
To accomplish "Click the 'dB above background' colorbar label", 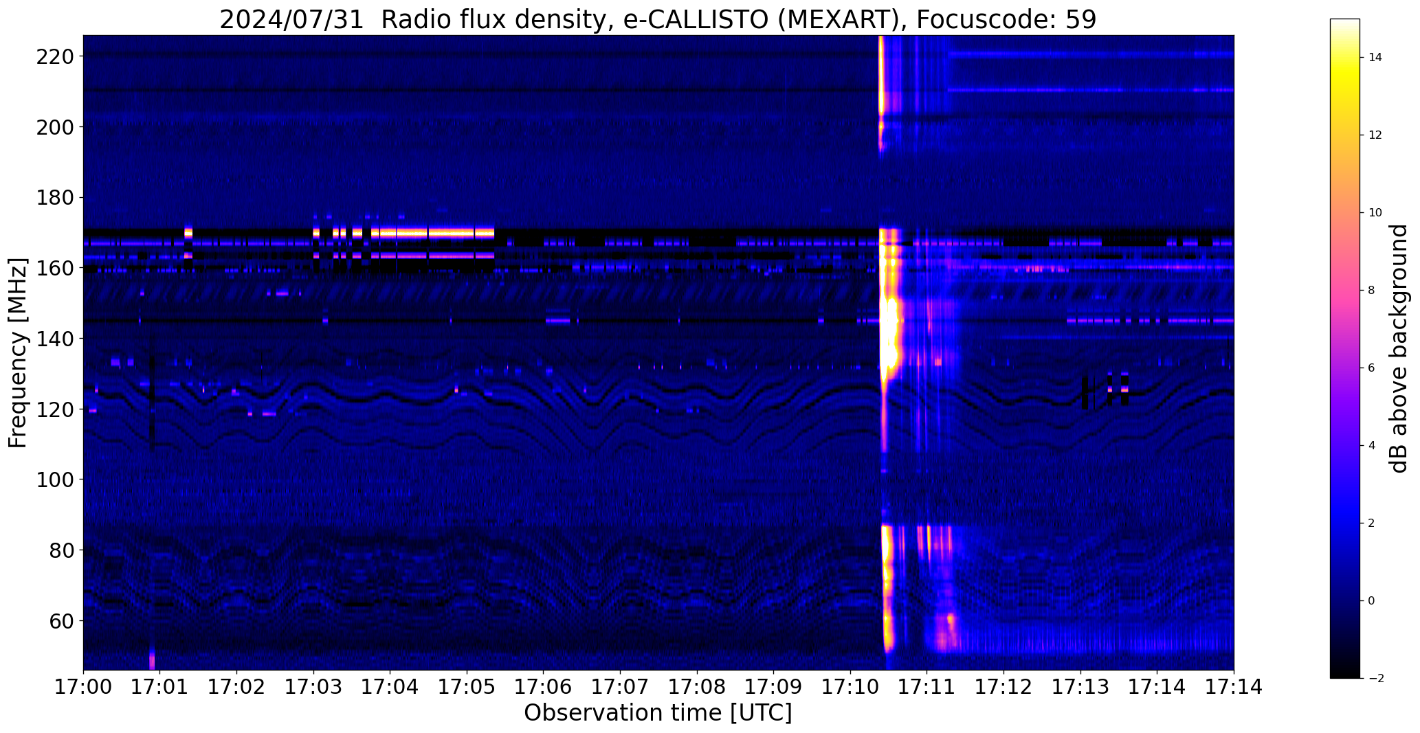I will (1399, 348).
